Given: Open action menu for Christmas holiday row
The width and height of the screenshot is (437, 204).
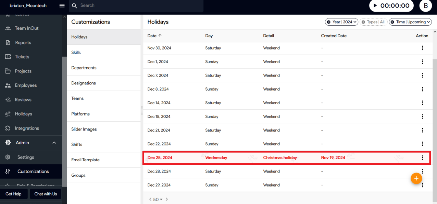Looking at the screenshot, I should 422,158.
